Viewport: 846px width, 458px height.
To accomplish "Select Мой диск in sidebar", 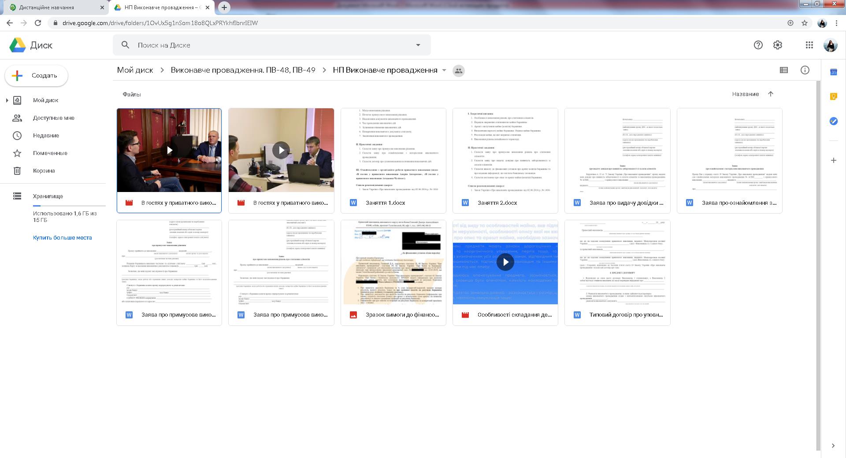I will point(45,100).
